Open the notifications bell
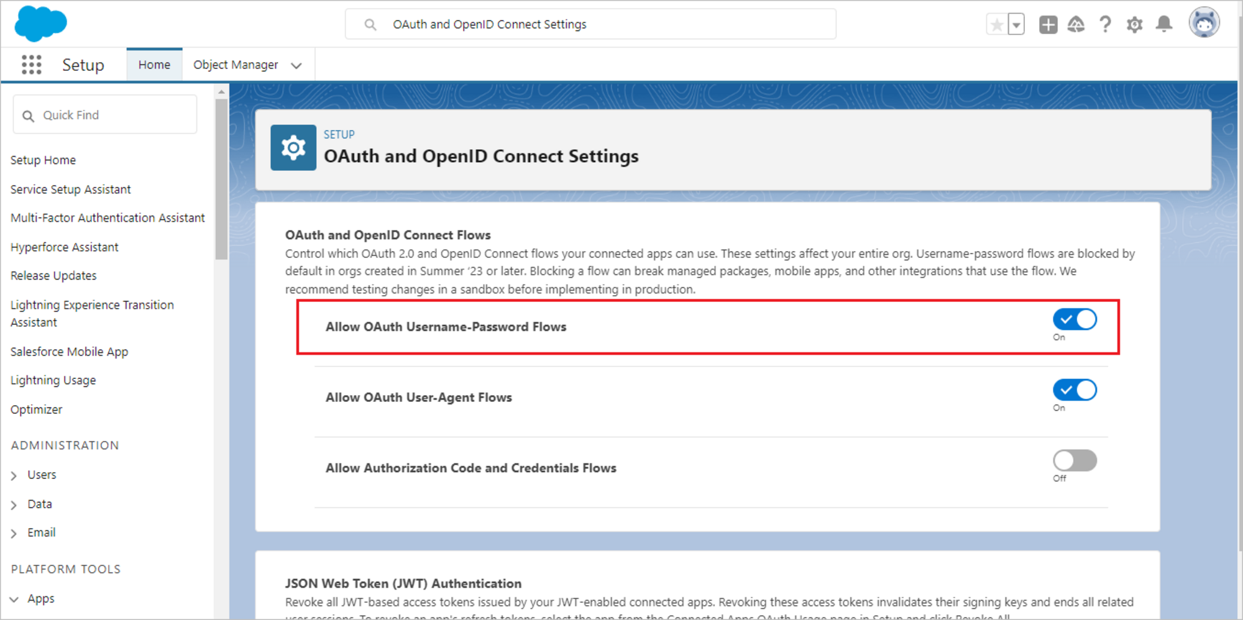The width and height of the screenshot is (1243, 620). click(x=1163, y=25)
